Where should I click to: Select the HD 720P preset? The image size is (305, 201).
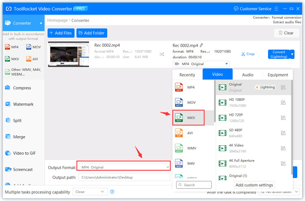(x=253, y=118)
